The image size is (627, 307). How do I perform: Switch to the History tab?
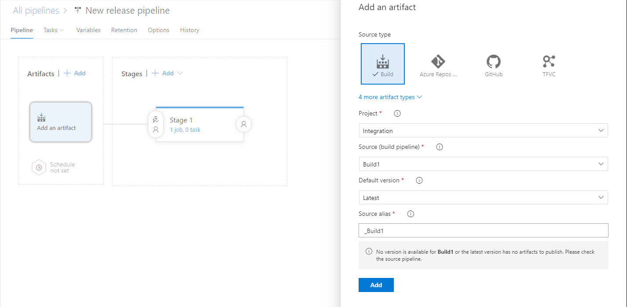[189, 30]
